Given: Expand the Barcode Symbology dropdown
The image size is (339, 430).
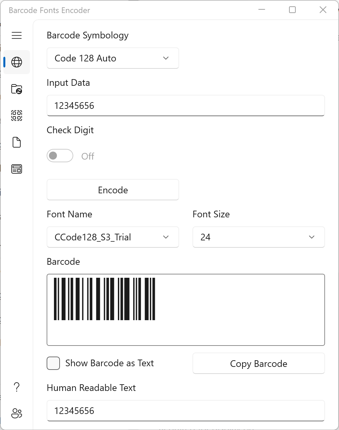Looking at the screenshot, I should tap(113, 58).
